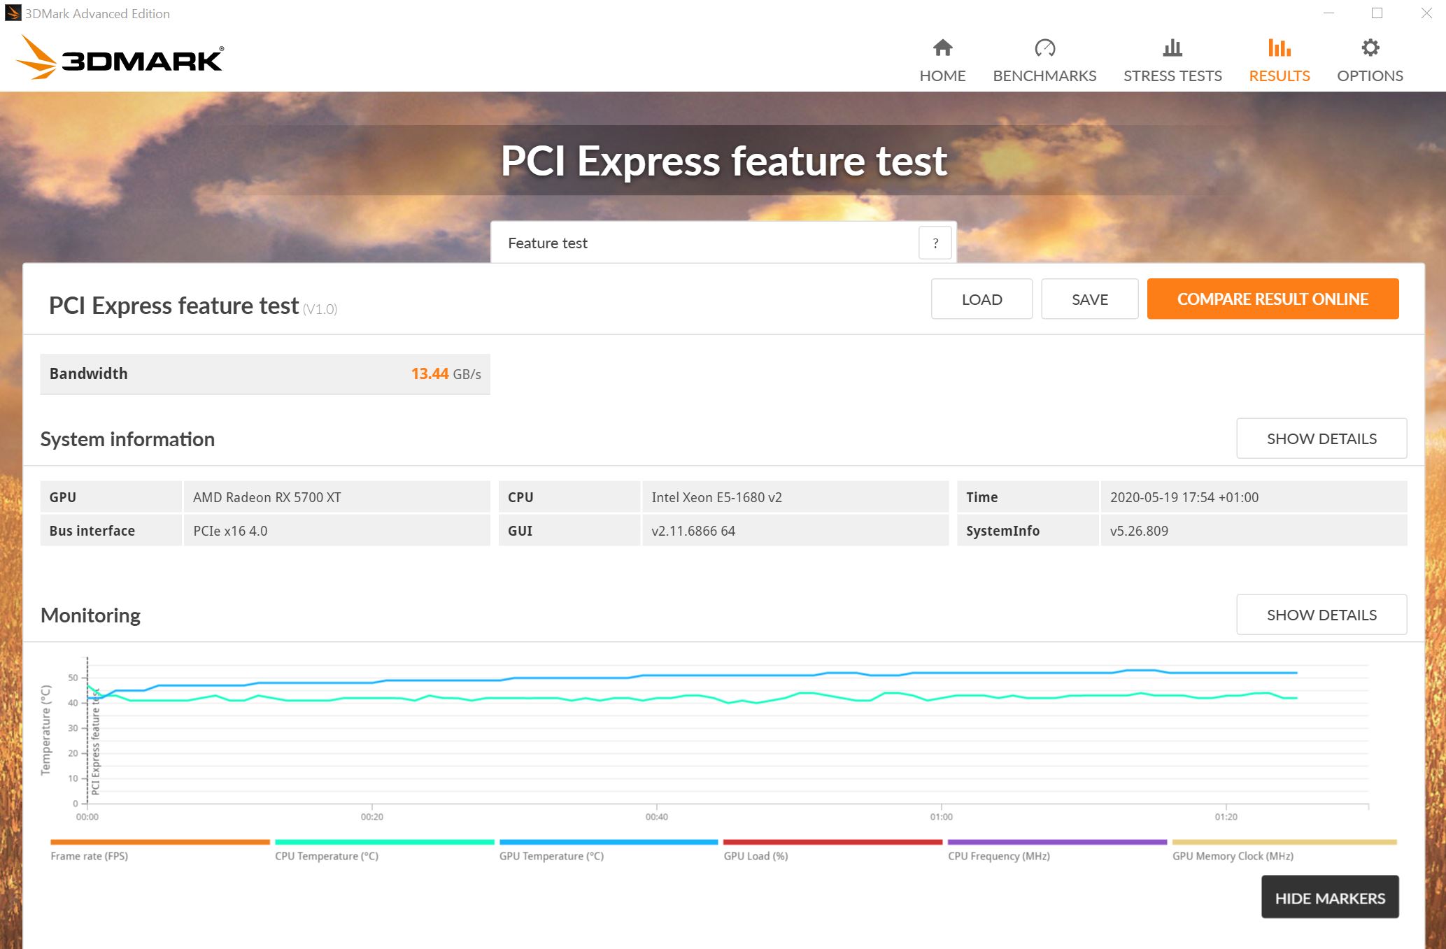Screen dimensions: 1446x949
Task: Click the Hide Markers button
Action: coord(1329,898)
